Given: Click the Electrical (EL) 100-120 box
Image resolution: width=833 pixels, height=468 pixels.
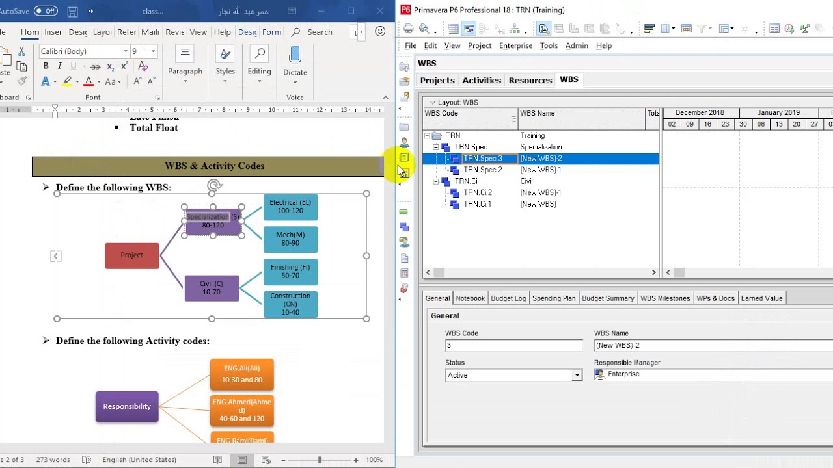Looking at the screenshot, I should 290,207.
